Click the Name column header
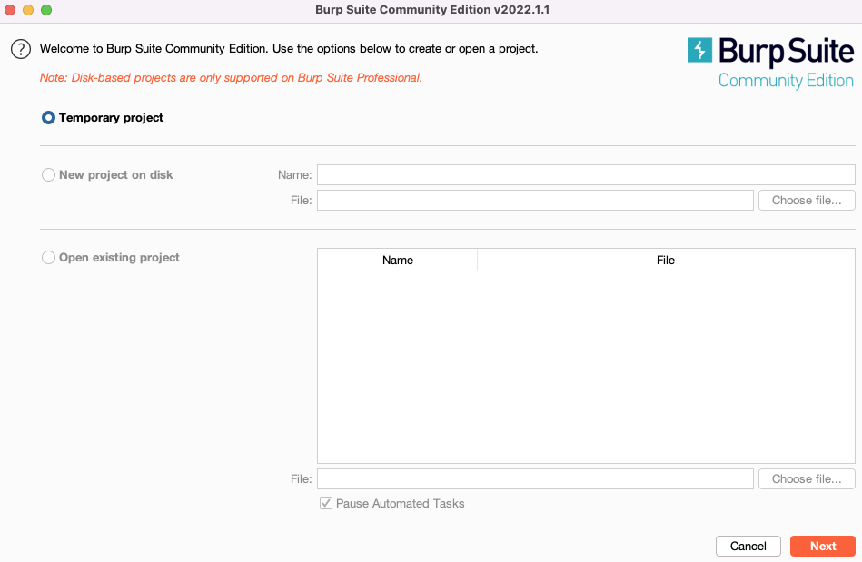862x562 pixels. coord(397,261)
